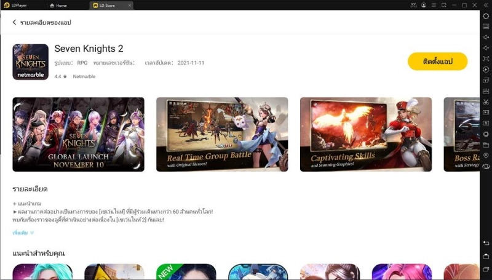The width and height of the screenshot is (492, 280).
Task: Increase volume with speaker plus icon
Action: pyautogui.click(x=486, y=37)
